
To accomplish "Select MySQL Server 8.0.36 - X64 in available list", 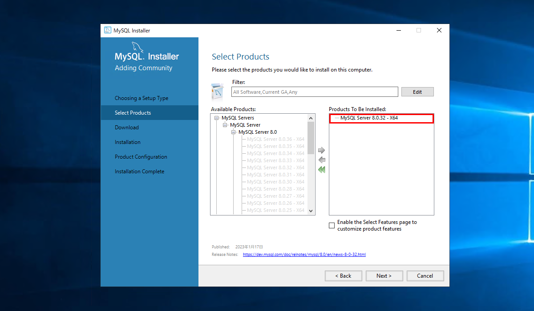I will (x=276, y=139).
